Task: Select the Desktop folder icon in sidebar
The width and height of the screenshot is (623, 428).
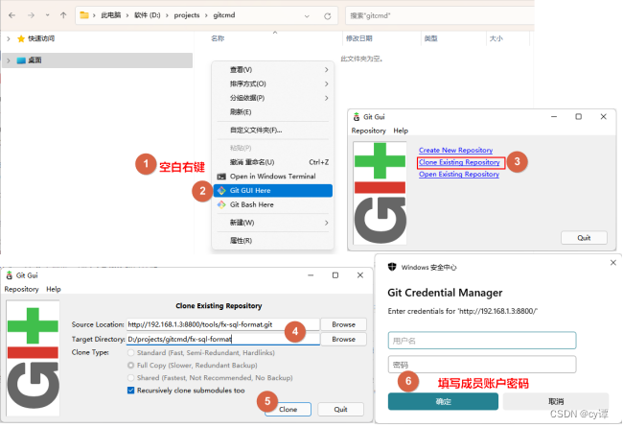Action: 21,60
